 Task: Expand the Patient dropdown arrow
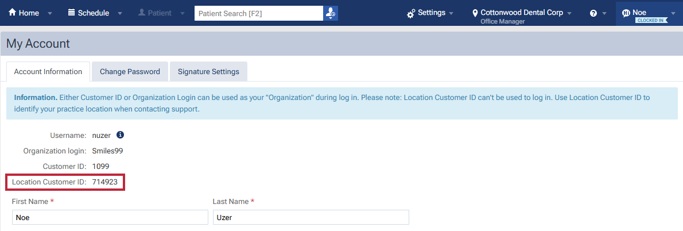coord(183,14)
